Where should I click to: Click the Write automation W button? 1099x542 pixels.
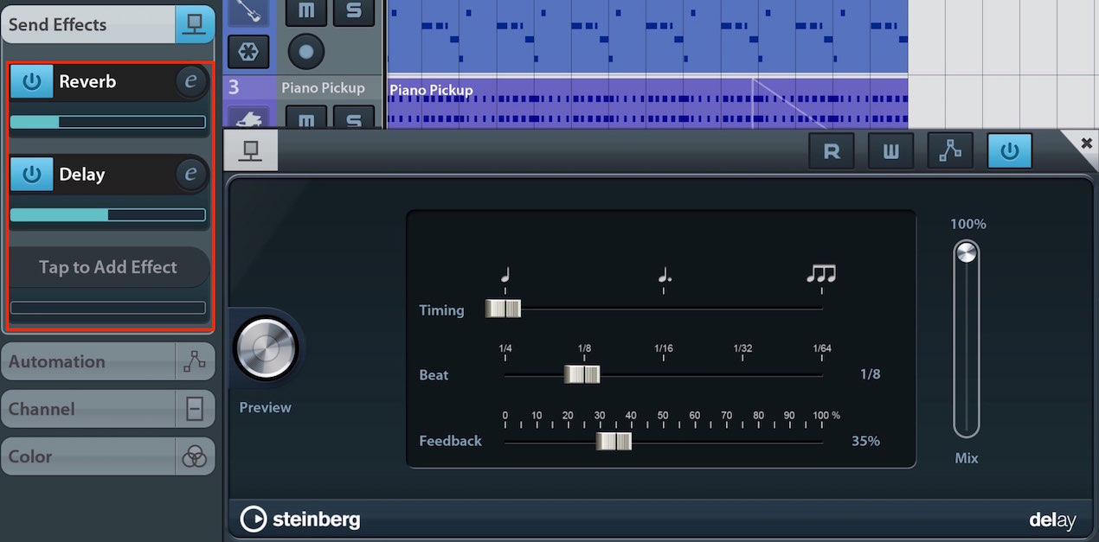click(x=890, y=151)
